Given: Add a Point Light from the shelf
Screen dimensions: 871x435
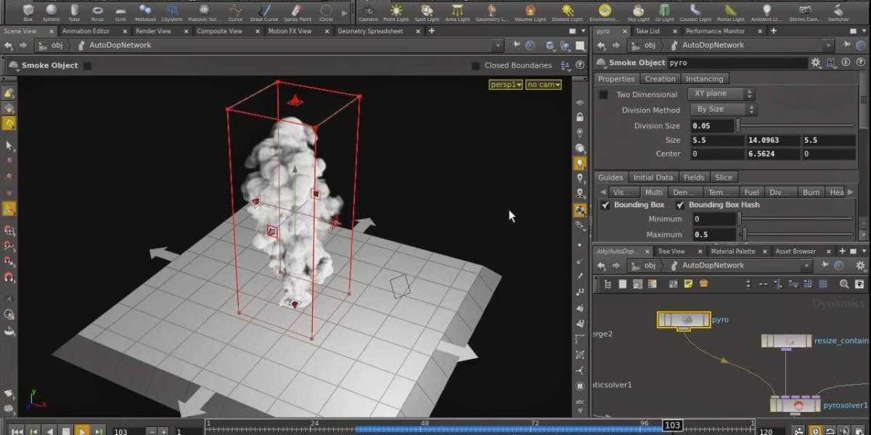Looking at the screenshot, I should (x=396, y=11).
